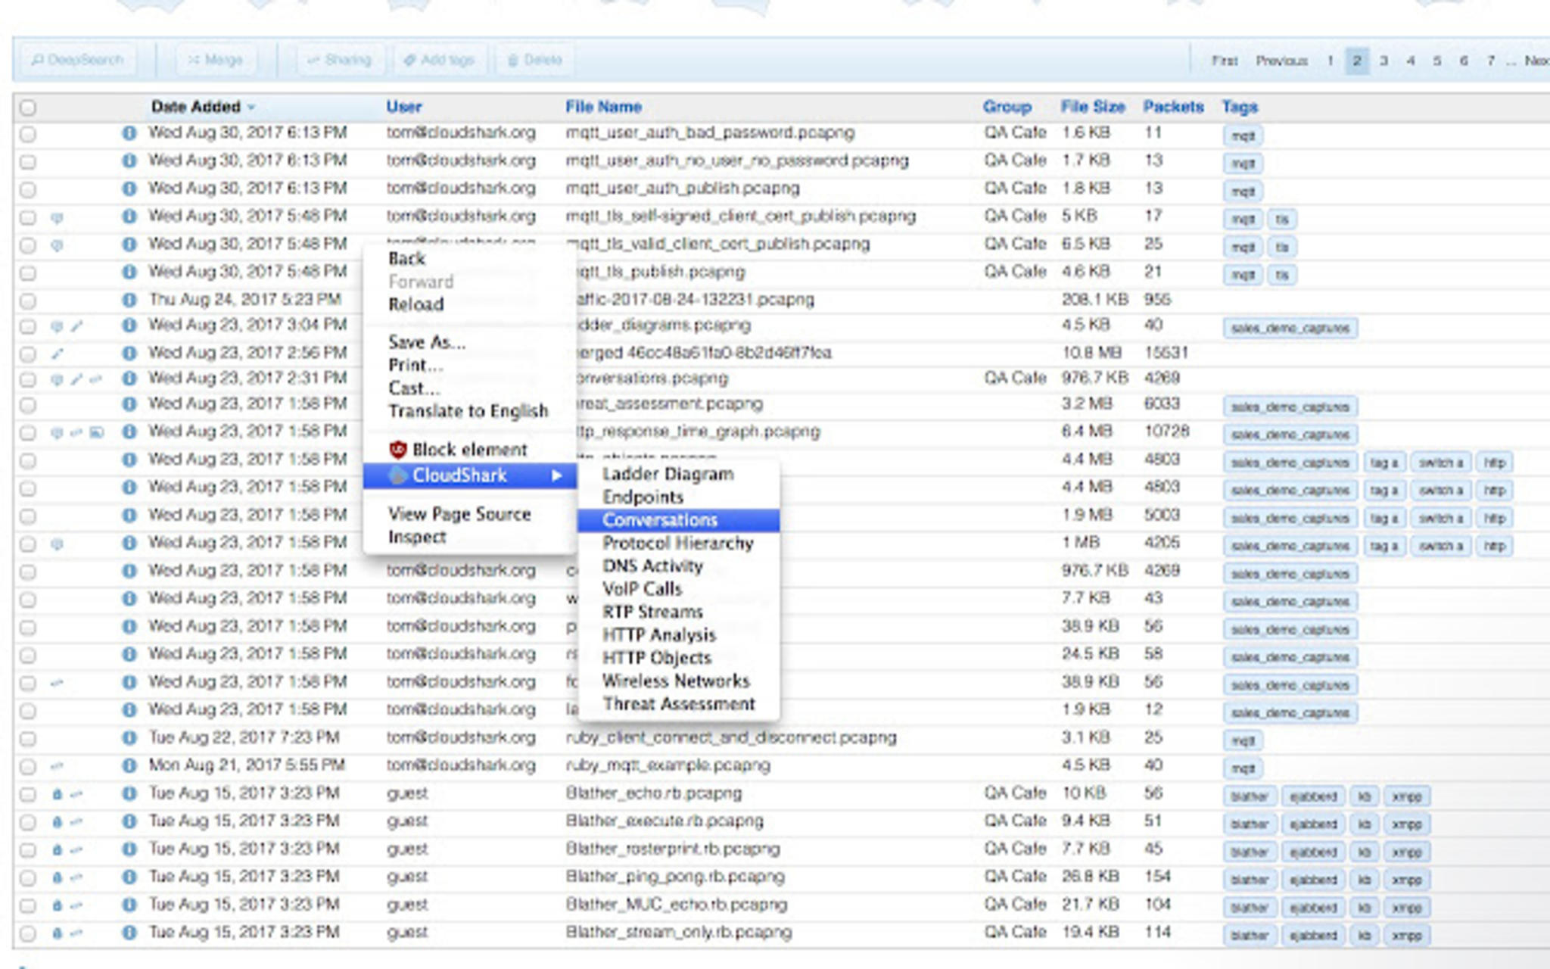Select checkbox for mqtt_tls_publish.pcapng
This screenshot has width=1550, height=969.
pos(28,273)
